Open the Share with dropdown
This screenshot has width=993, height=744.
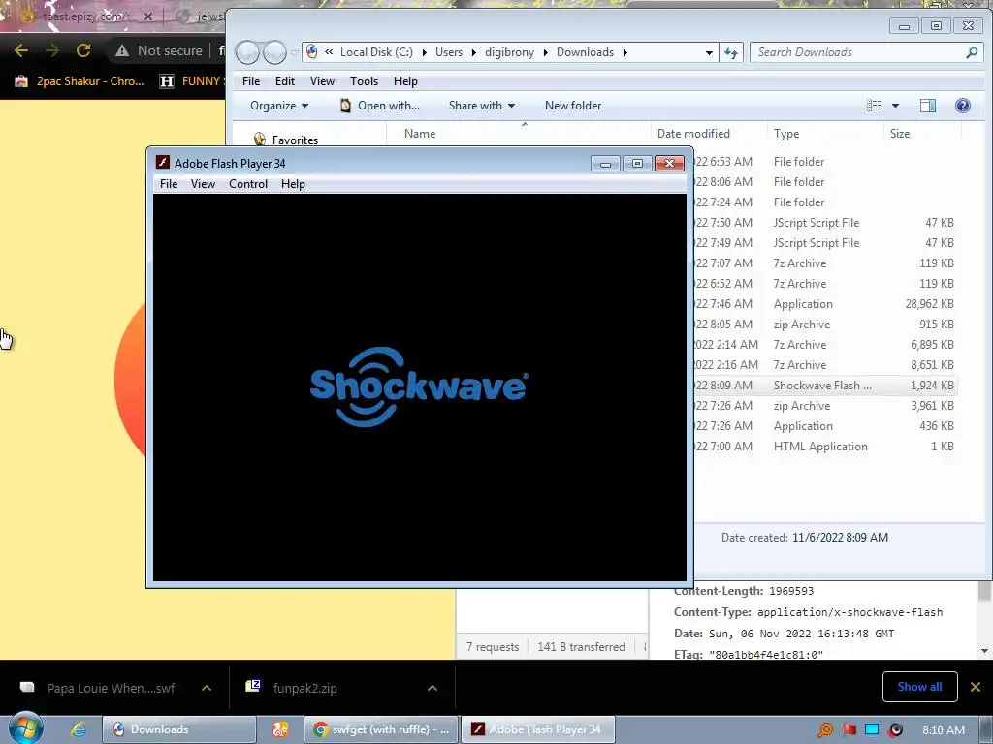(481, 106)
